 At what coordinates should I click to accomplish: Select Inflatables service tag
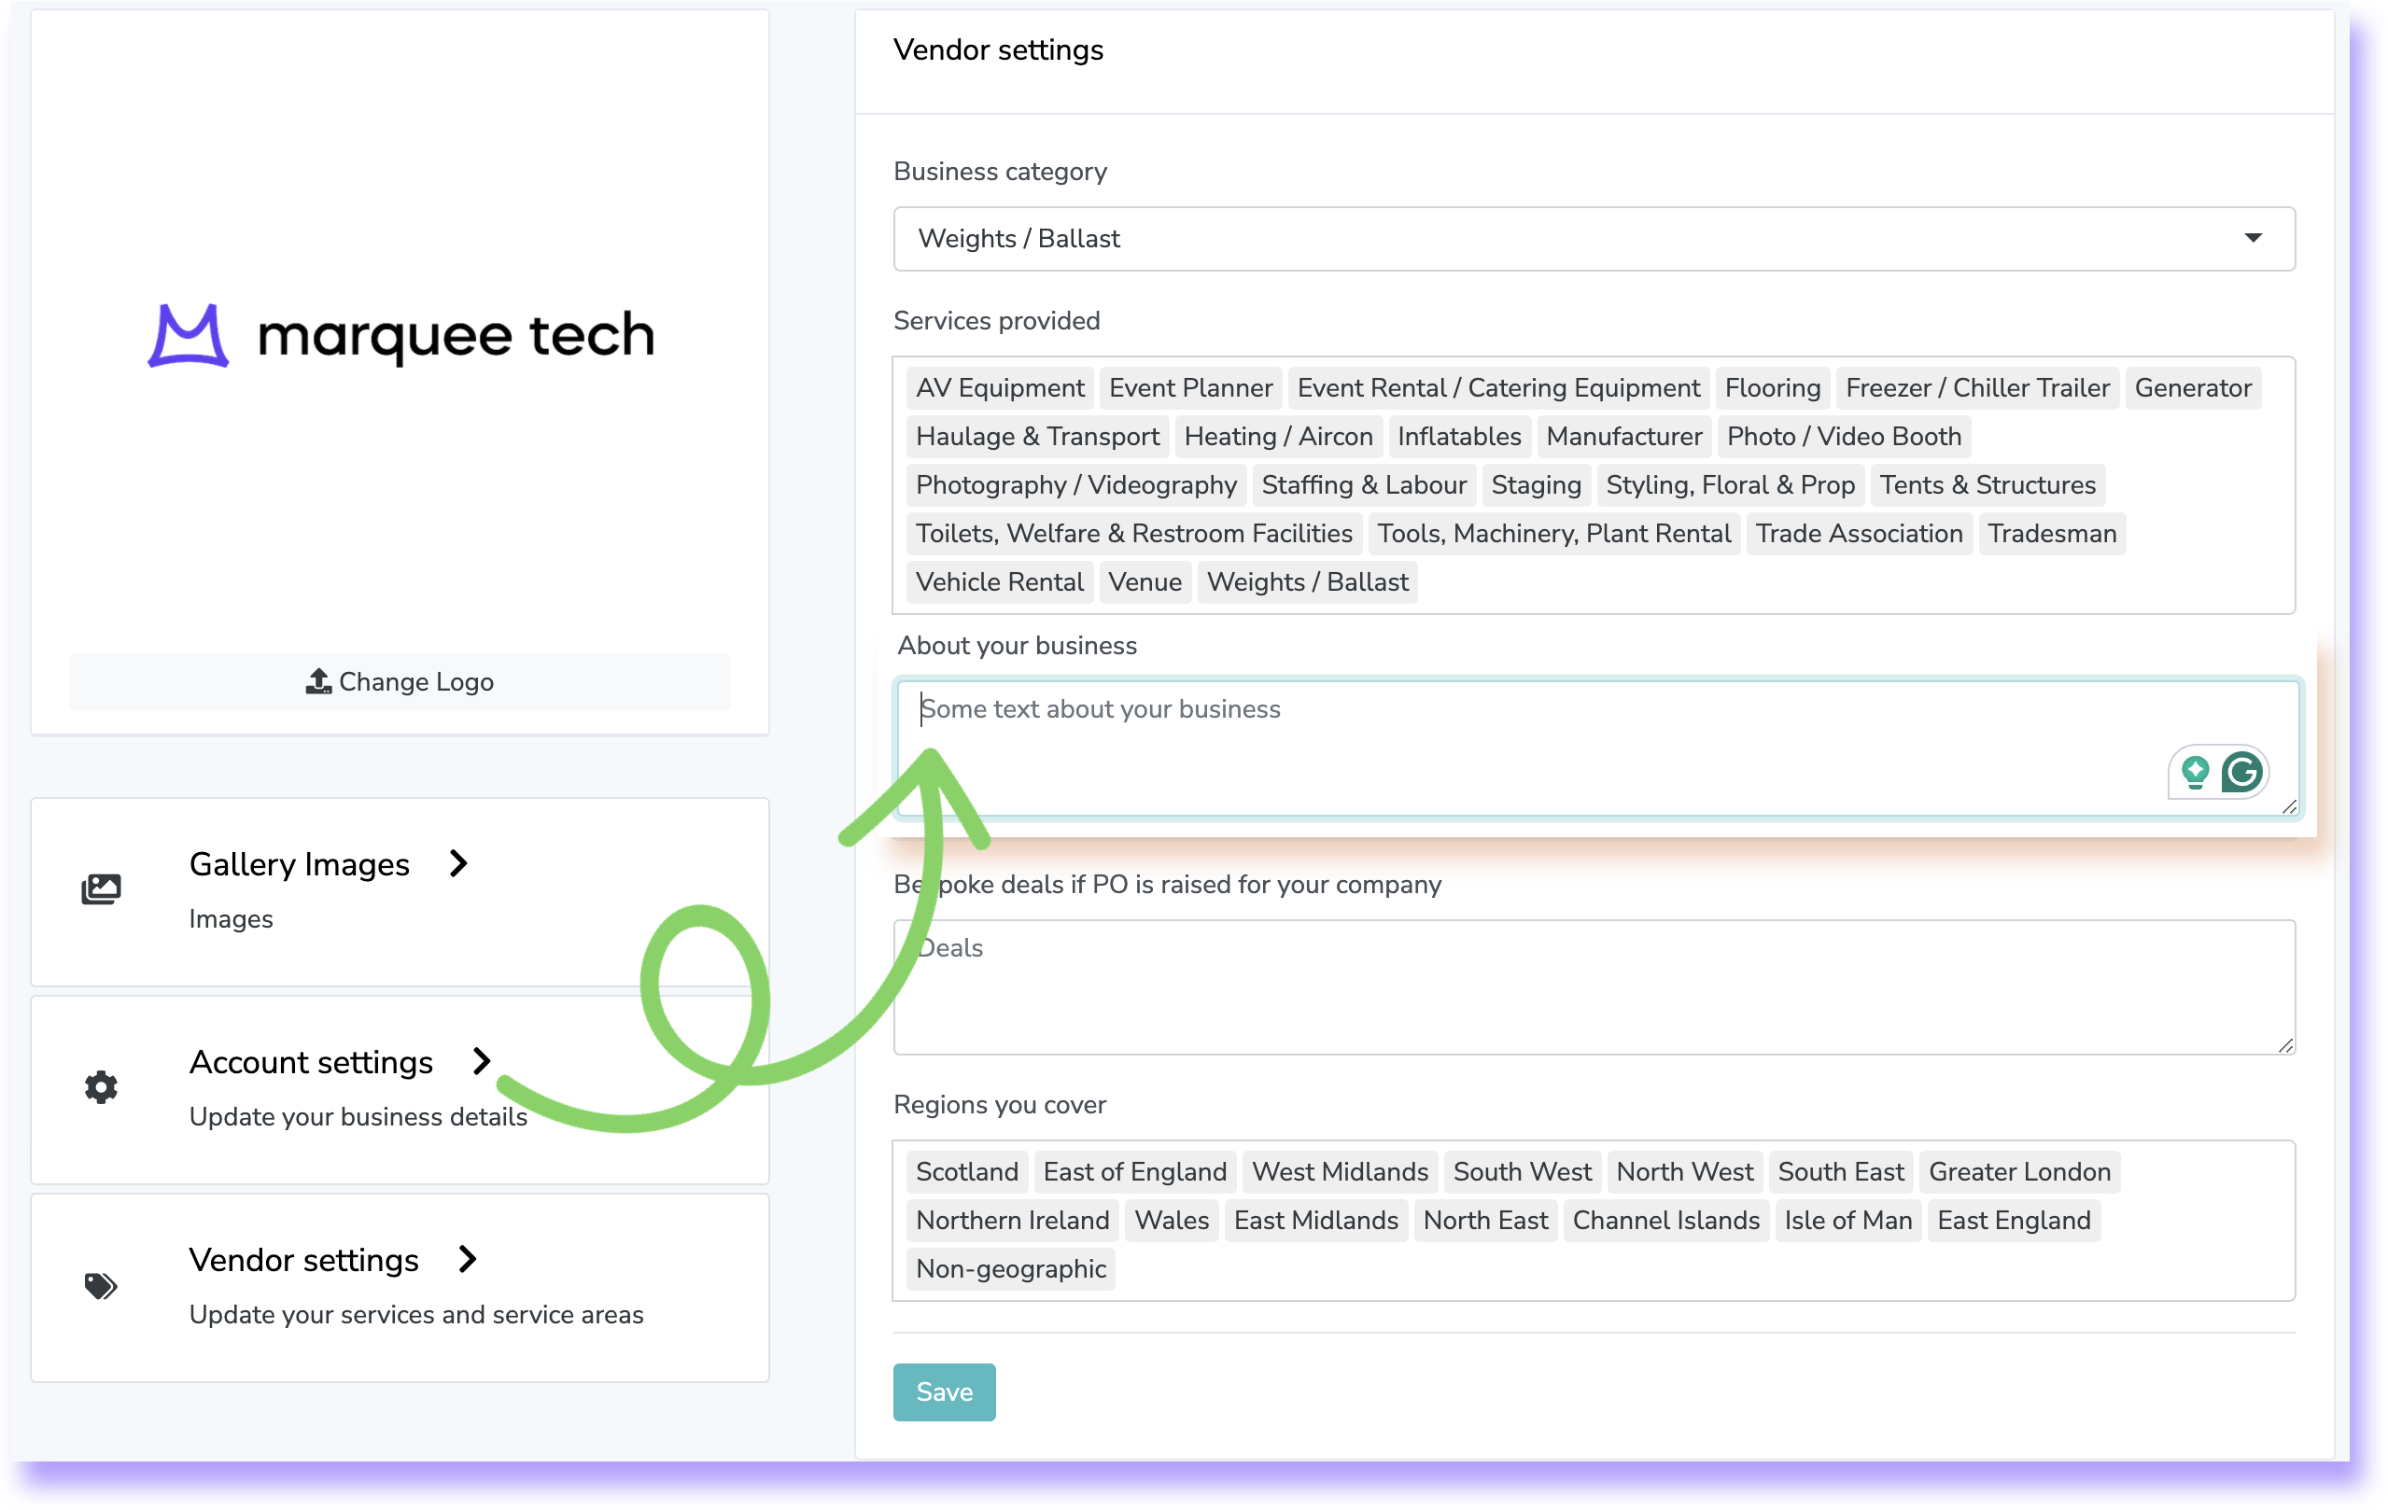tap(1459, 436)
